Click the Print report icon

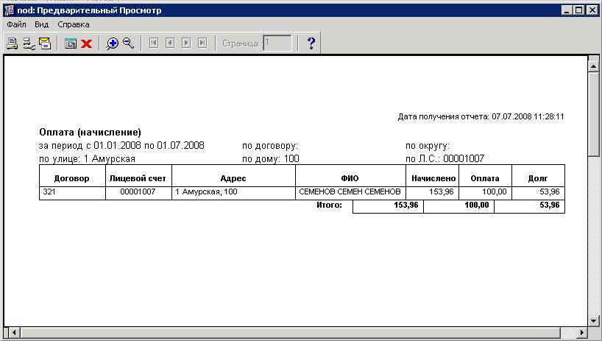click(x=12, y=43)
